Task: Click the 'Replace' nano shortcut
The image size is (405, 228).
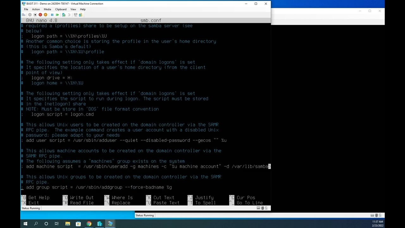Action: (x=121, y=203)
